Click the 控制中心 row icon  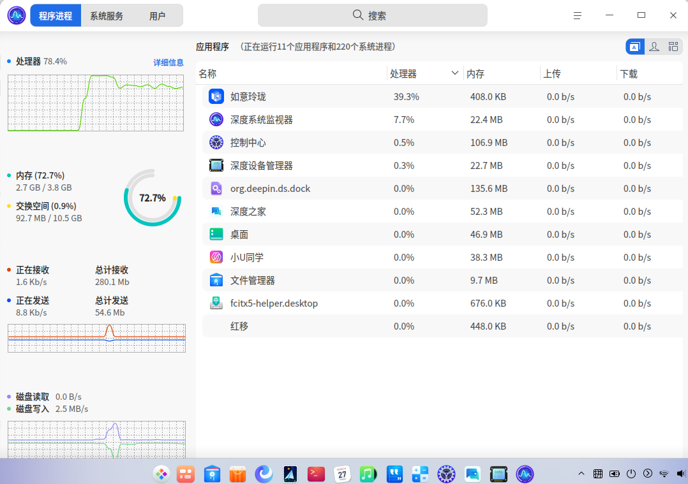point(216,142)
